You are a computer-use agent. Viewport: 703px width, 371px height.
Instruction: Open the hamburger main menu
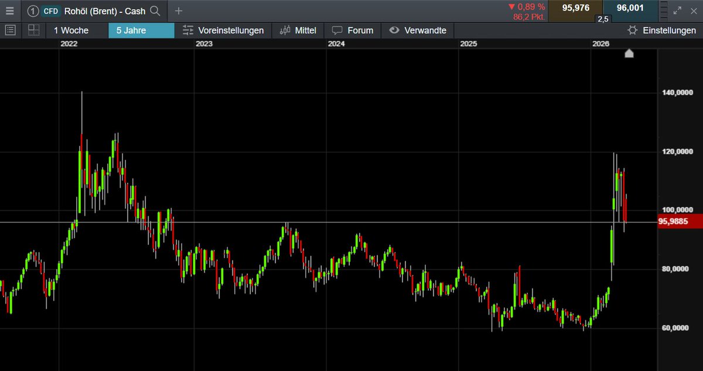(9, 11)
